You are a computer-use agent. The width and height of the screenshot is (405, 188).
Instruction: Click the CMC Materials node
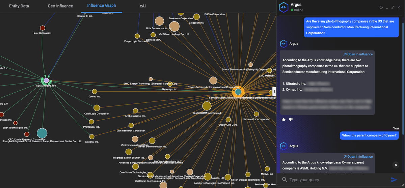click(x=269, y=71)
